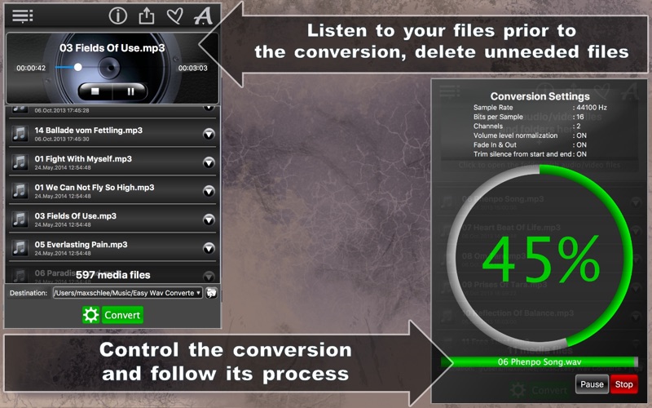Expand options for 01 We Can Not Fly So High.mp3
The width and height of the screenshot is (652, 408).
click(209, 191)
